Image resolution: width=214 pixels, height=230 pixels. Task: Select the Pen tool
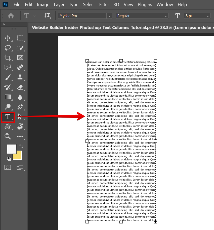click(x=20, y=107)
